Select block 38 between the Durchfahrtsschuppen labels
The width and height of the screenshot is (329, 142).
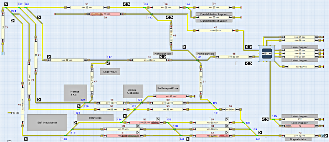coord(214,17)
